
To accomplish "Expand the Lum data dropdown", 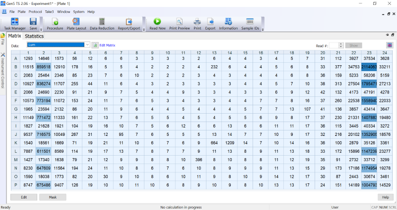I will click(x=87, y=45).
